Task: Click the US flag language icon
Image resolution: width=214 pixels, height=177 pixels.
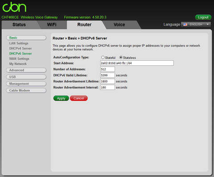Action: tap(185, 25)
